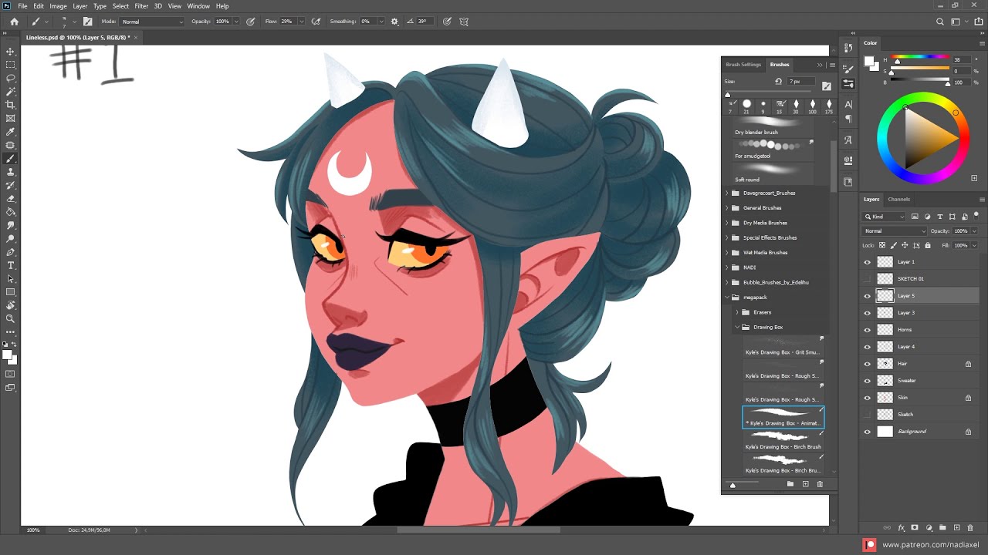Select the Horizontal Type tool
This screenshot has width=988, height=555.
10,265
